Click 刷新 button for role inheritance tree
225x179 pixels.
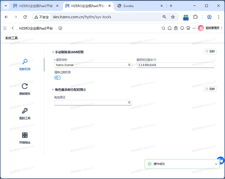click(x=210, y=89)
